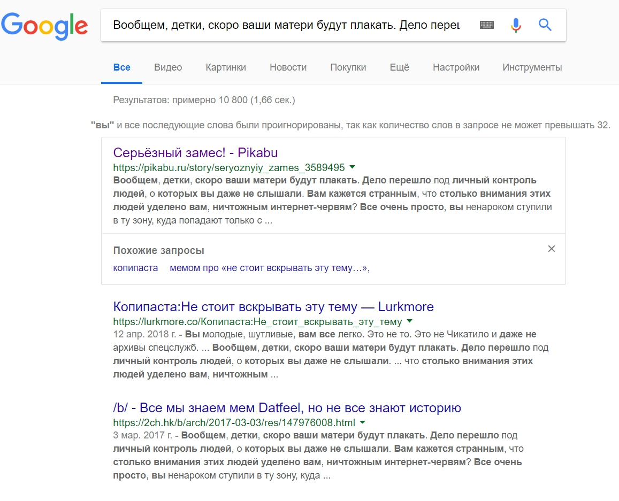Screen dimensions: 619x501
Task: Click the blue magnifier search button
Action: pyautogui.click(x=545, y=25)
